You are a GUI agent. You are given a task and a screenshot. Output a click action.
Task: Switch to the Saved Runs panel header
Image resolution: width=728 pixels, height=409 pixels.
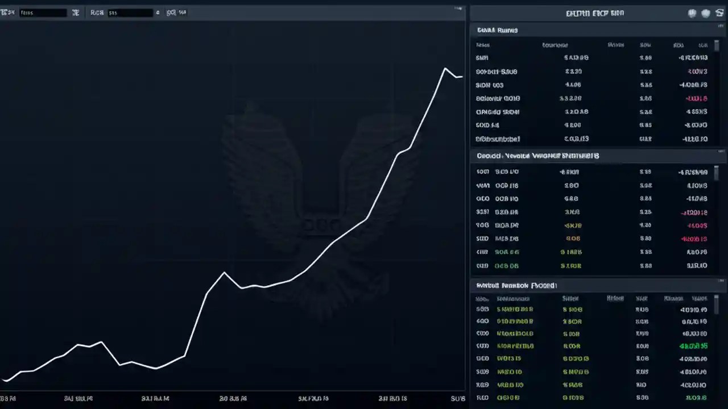click(x=497, y=30)
